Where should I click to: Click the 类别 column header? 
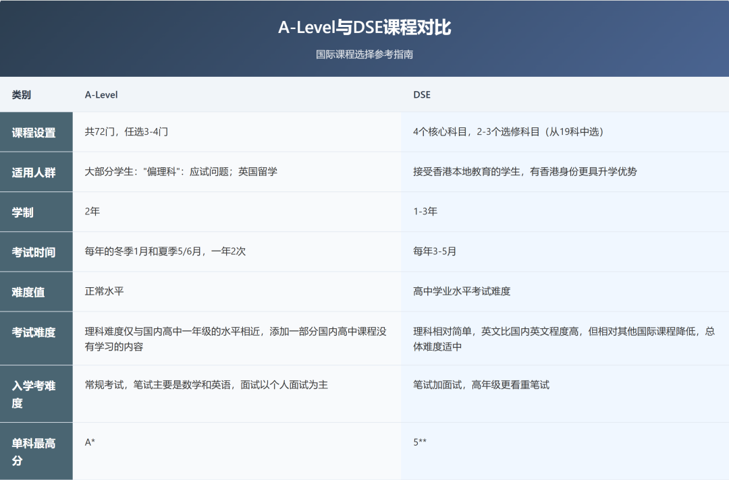(36, 94)
